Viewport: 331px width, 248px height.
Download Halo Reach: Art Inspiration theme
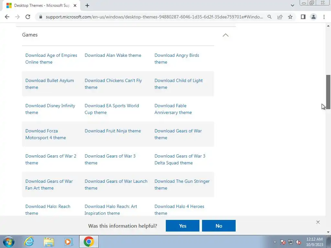click(x=111, y=210)
